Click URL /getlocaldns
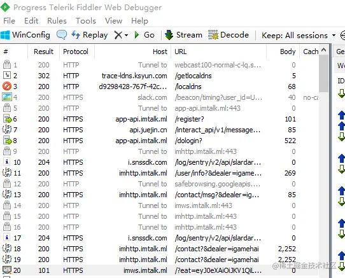 click(x=193, y=76)
